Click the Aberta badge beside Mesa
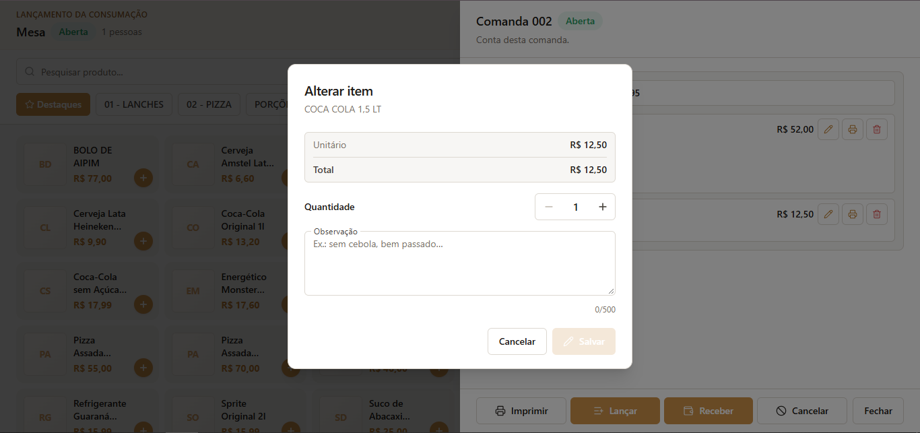920x433 pixels. coord(73,32)
